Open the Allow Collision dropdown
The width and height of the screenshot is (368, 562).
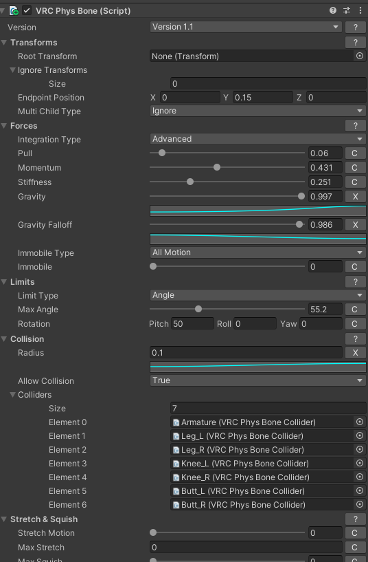pos(257,380)
